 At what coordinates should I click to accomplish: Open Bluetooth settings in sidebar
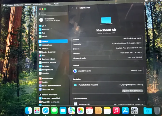click(44, 29)
